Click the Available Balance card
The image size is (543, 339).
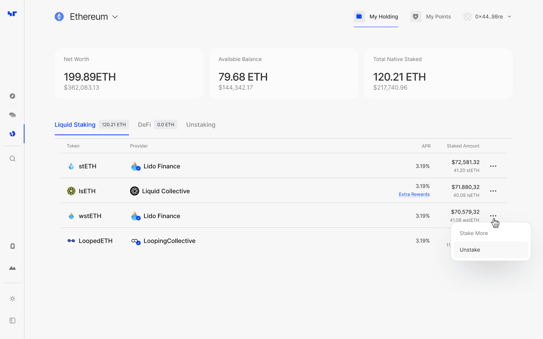284,73
